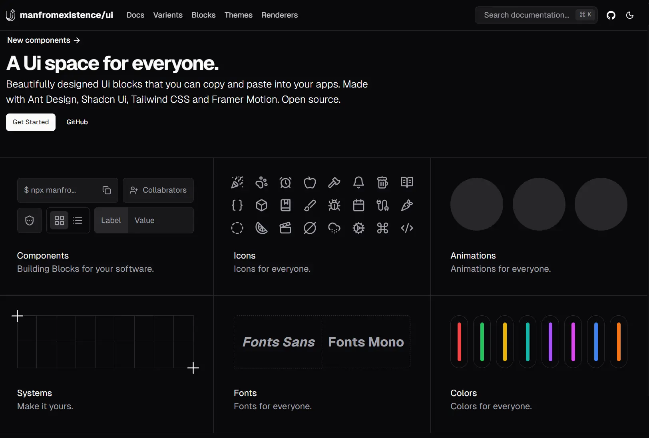
Task: Select the teal color bar
Action: 528,342
